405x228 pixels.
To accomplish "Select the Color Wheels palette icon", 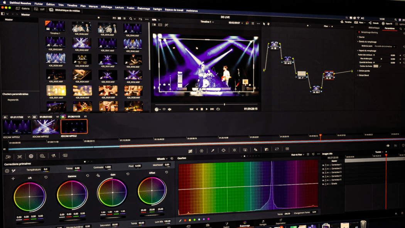I will [x=31, y=156].
